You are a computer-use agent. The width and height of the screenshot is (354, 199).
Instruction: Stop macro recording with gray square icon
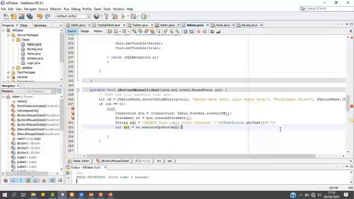pos(205,32)
